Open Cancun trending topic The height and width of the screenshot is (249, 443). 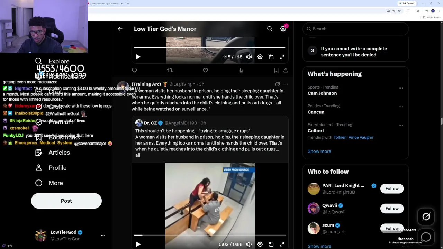coord(316,112)
